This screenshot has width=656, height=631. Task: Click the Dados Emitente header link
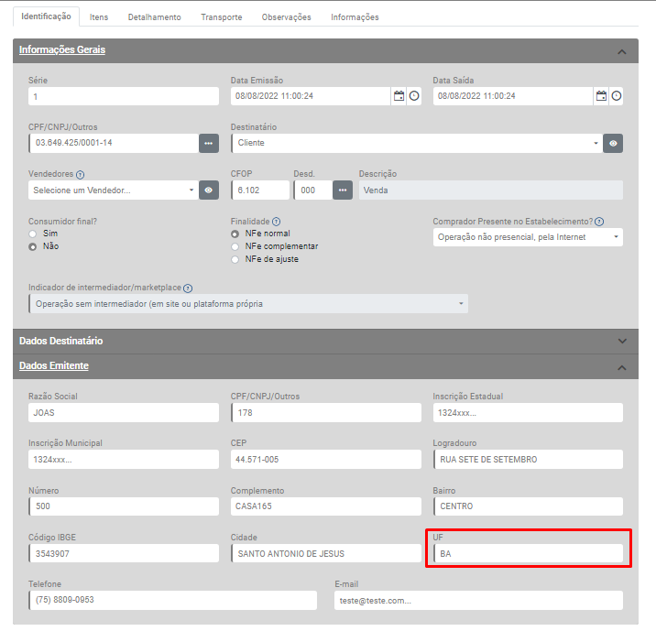coord(54,366)
